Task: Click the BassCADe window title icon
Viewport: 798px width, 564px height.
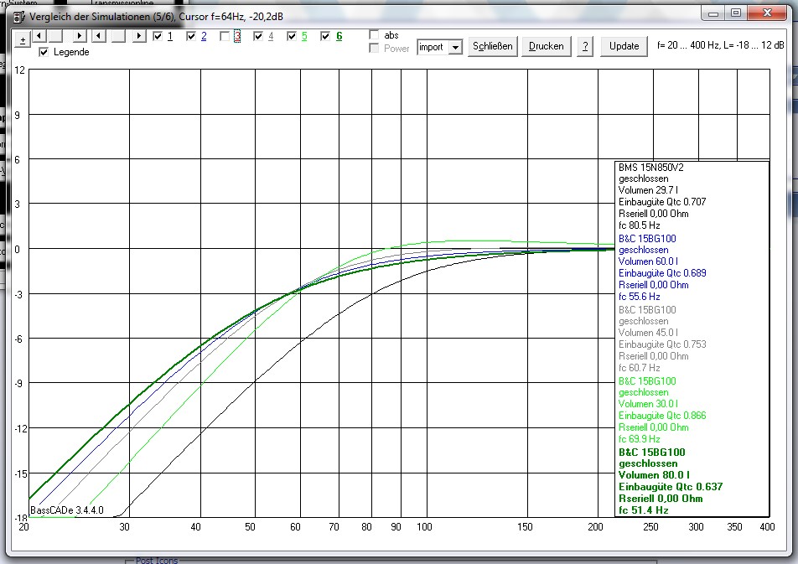Action: (x=18, y=17)
